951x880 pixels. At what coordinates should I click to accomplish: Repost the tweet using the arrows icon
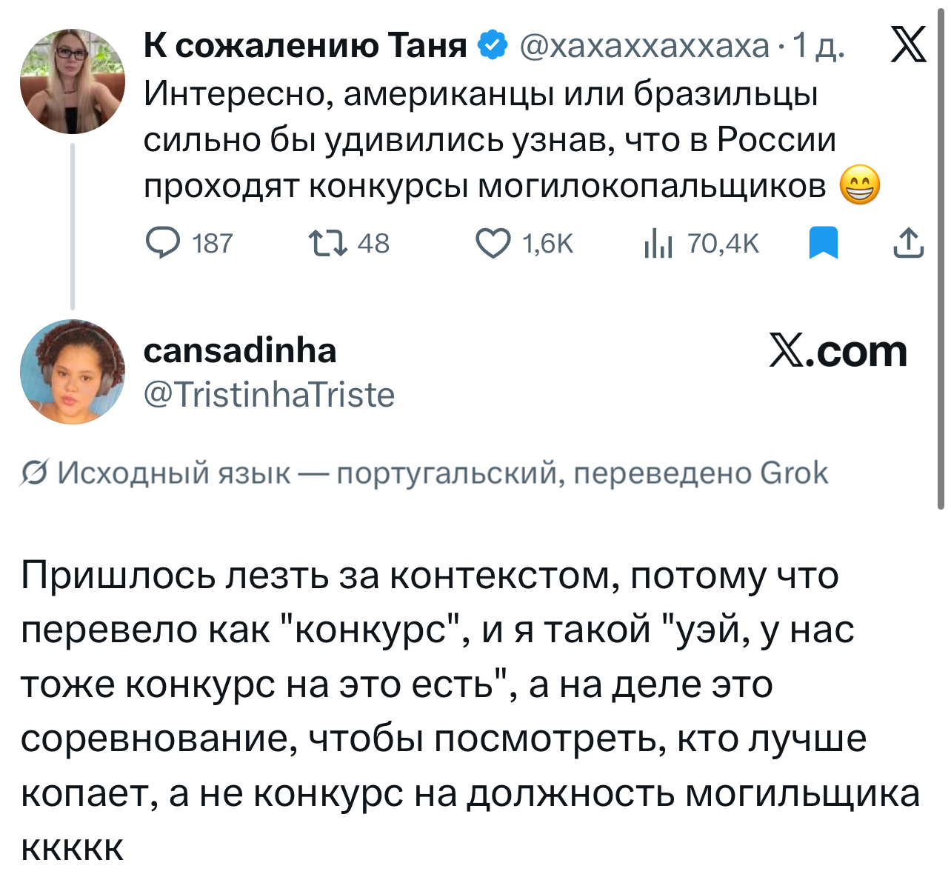(x=328, y=243)
